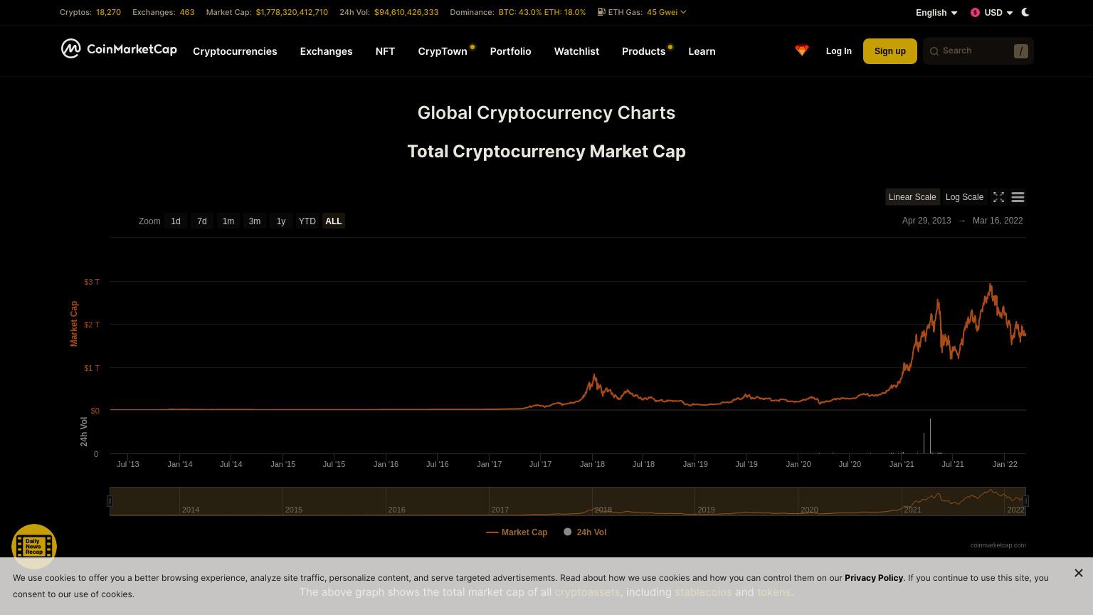
Task: Open CrypTown nav item
Action: click(x=443, y=51)
